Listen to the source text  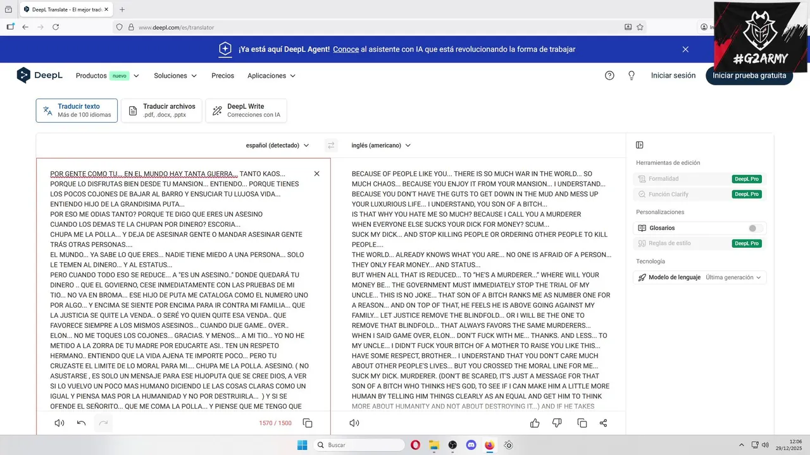tap(59, 423)
